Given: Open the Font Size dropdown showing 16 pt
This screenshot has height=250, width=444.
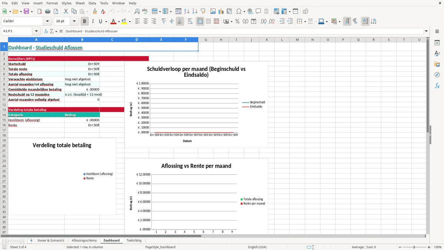Looking at the screenshot, I should [x=74, y=21].
